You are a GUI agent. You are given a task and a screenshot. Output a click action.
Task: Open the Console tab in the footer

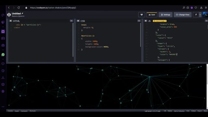tap(10, 111)
